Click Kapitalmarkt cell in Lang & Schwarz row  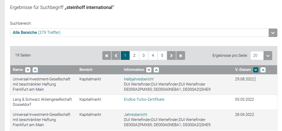(90, 99)
